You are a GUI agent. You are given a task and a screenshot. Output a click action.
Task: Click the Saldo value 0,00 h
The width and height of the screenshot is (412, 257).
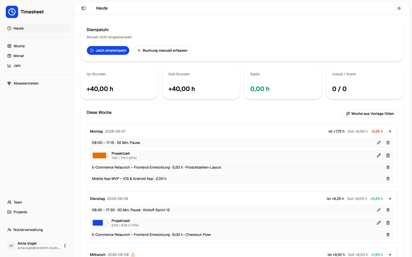260,89
